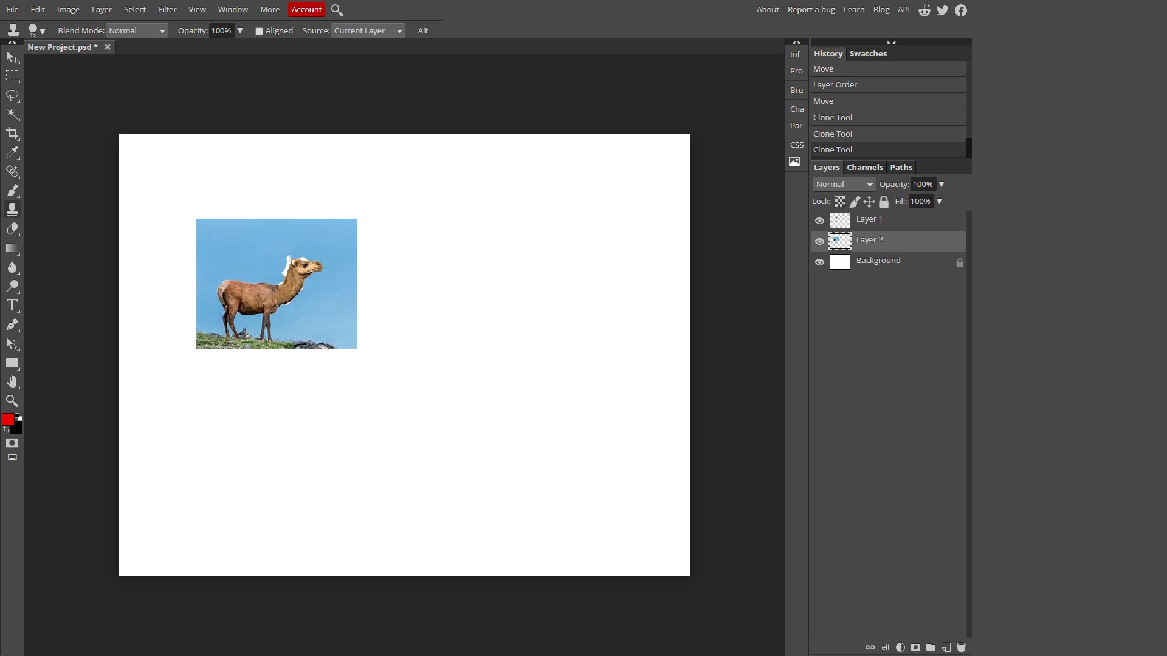1167x656 pixels.
Task: Click the Alt button in options bar
Action: pos(422,31)
